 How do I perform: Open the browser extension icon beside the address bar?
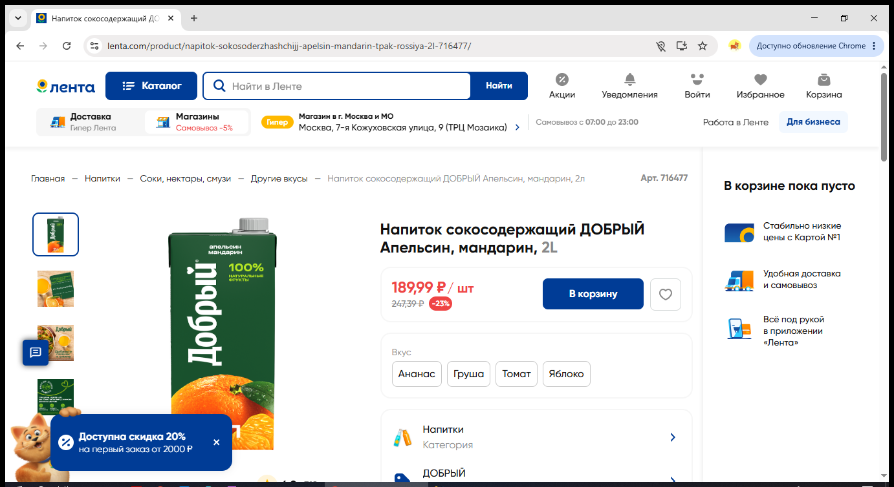point(734,46)
